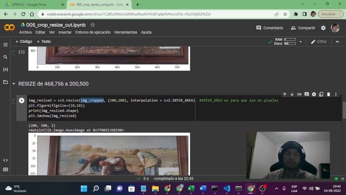Image resolution: width=346 pixels, height=195 pixels.
Task: Open the RAM/Disco runtime dropdown arrow
Action: pos(301,42)
